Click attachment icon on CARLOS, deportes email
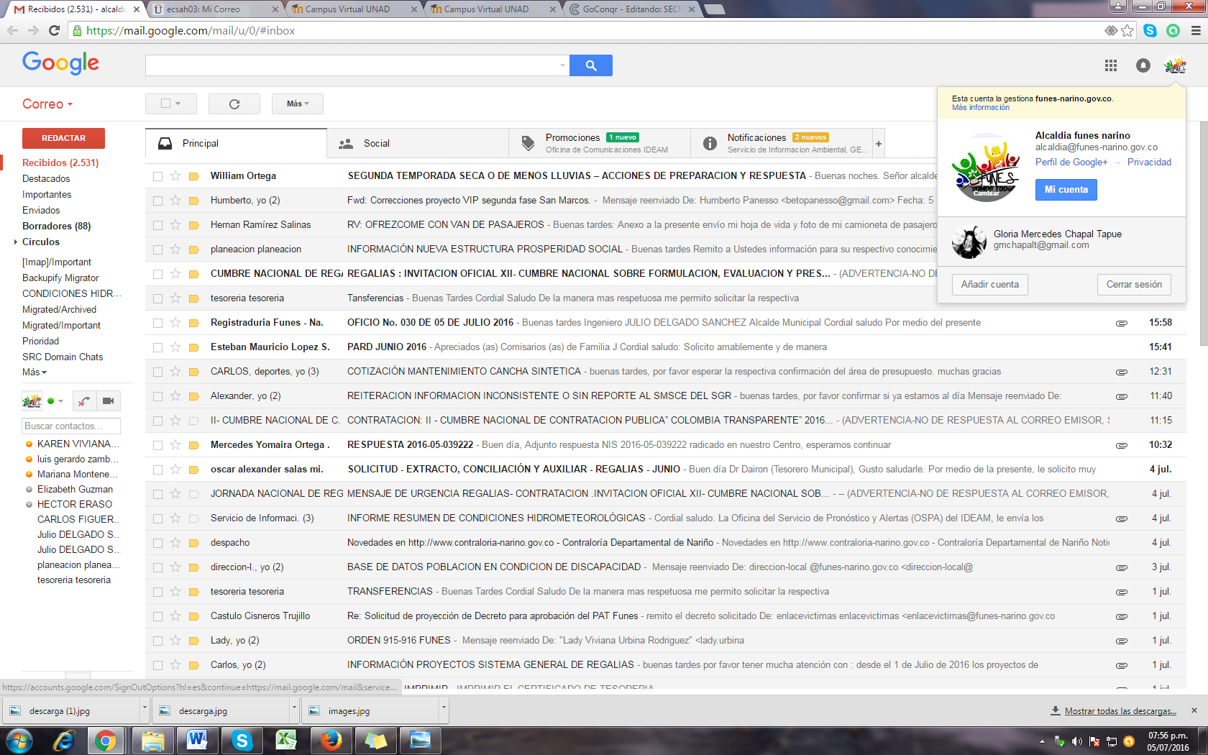Screen dimensions: 1208x755 click(1121, 372)
